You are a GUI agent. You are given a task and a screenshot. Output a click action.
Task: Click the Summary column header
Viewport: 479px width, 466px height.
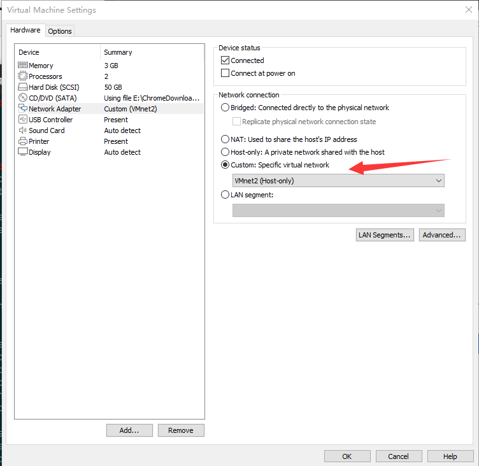[x=118, y=52]
